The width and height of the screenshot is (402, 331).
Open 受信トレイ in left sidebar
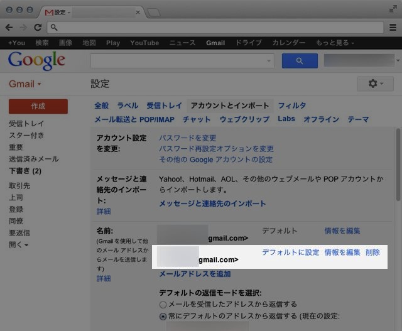26,124
